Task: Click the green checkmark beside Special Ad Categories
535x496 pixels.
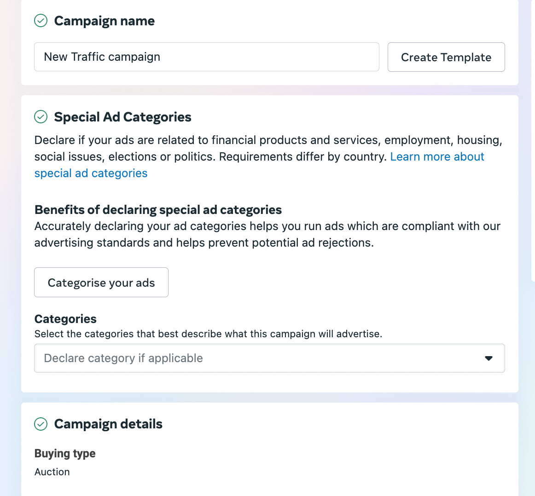Action: 41,117
